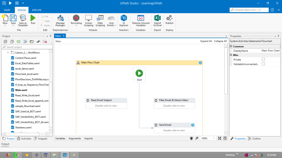Expand Lesson_2_-_Workflows folder
The height and width of the screenshot is (158, 282).
8,53
